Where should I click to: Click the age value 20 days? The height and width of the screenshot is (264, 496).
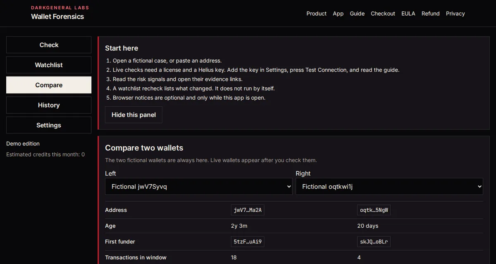pyautogui.click(x=368, y=226)
